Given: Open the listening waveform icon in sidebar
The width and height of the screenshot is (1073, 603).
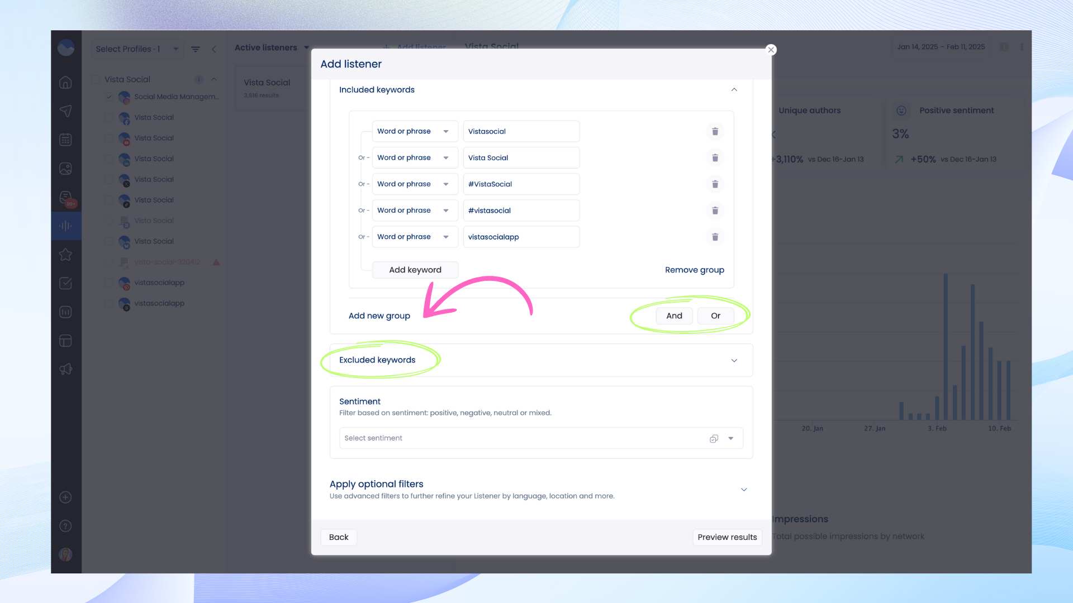Looking at the screenshot, I should 65,226.
